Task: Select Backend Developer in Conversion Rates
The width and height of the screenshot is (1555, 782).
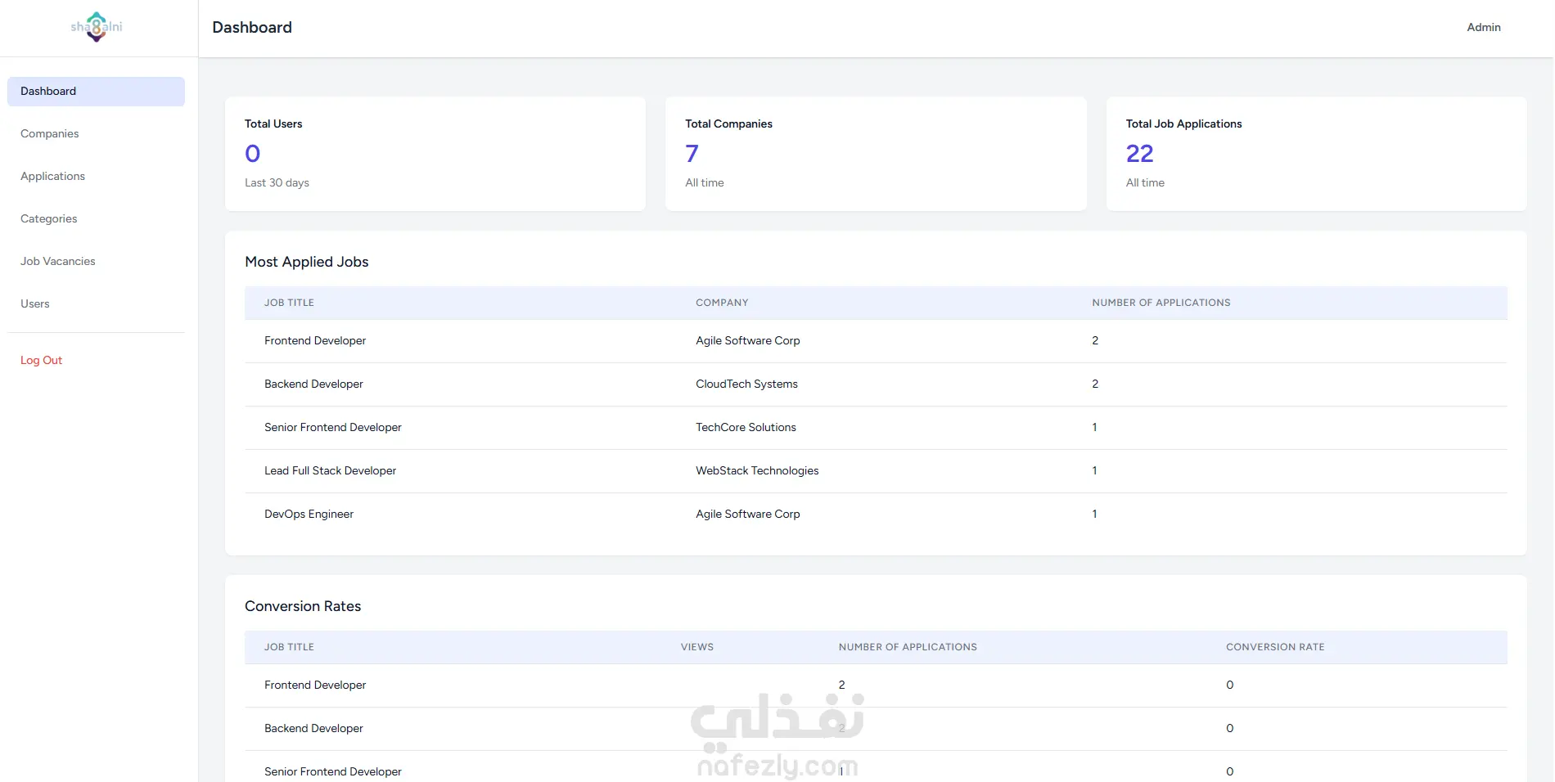Action: pos(313,729)
